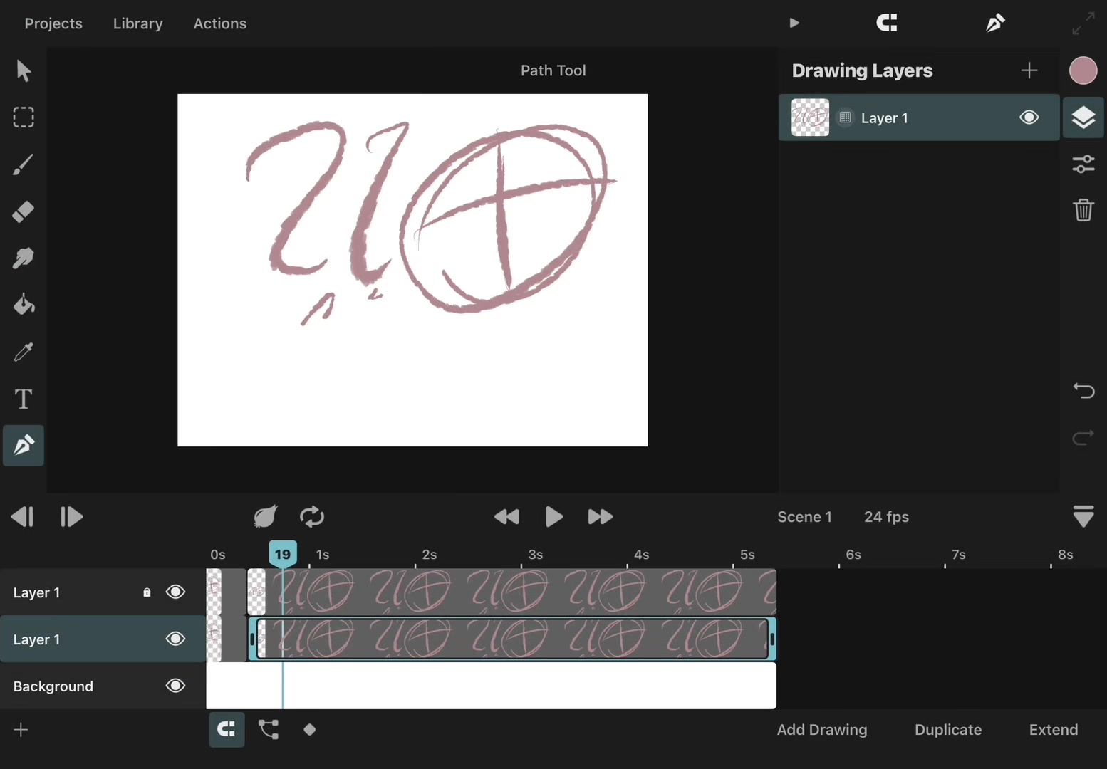This screenshot has width=1107, height=769.
Task: Open the adjustment sliders panel icon
Action: pos(1083,164)
